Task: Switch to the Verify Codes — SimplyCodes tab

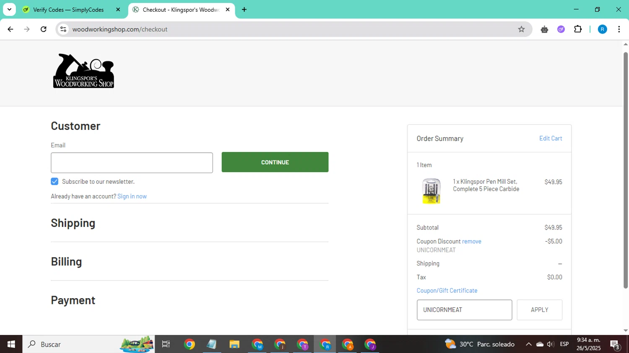Action: pyautogui.click(x=68, y=10)
